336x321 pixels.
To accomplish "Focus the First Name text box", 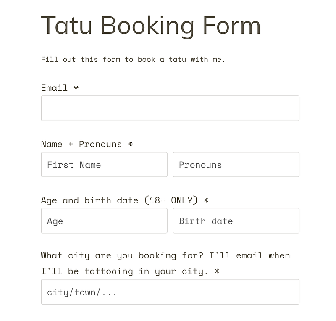I will click(104, 165).
